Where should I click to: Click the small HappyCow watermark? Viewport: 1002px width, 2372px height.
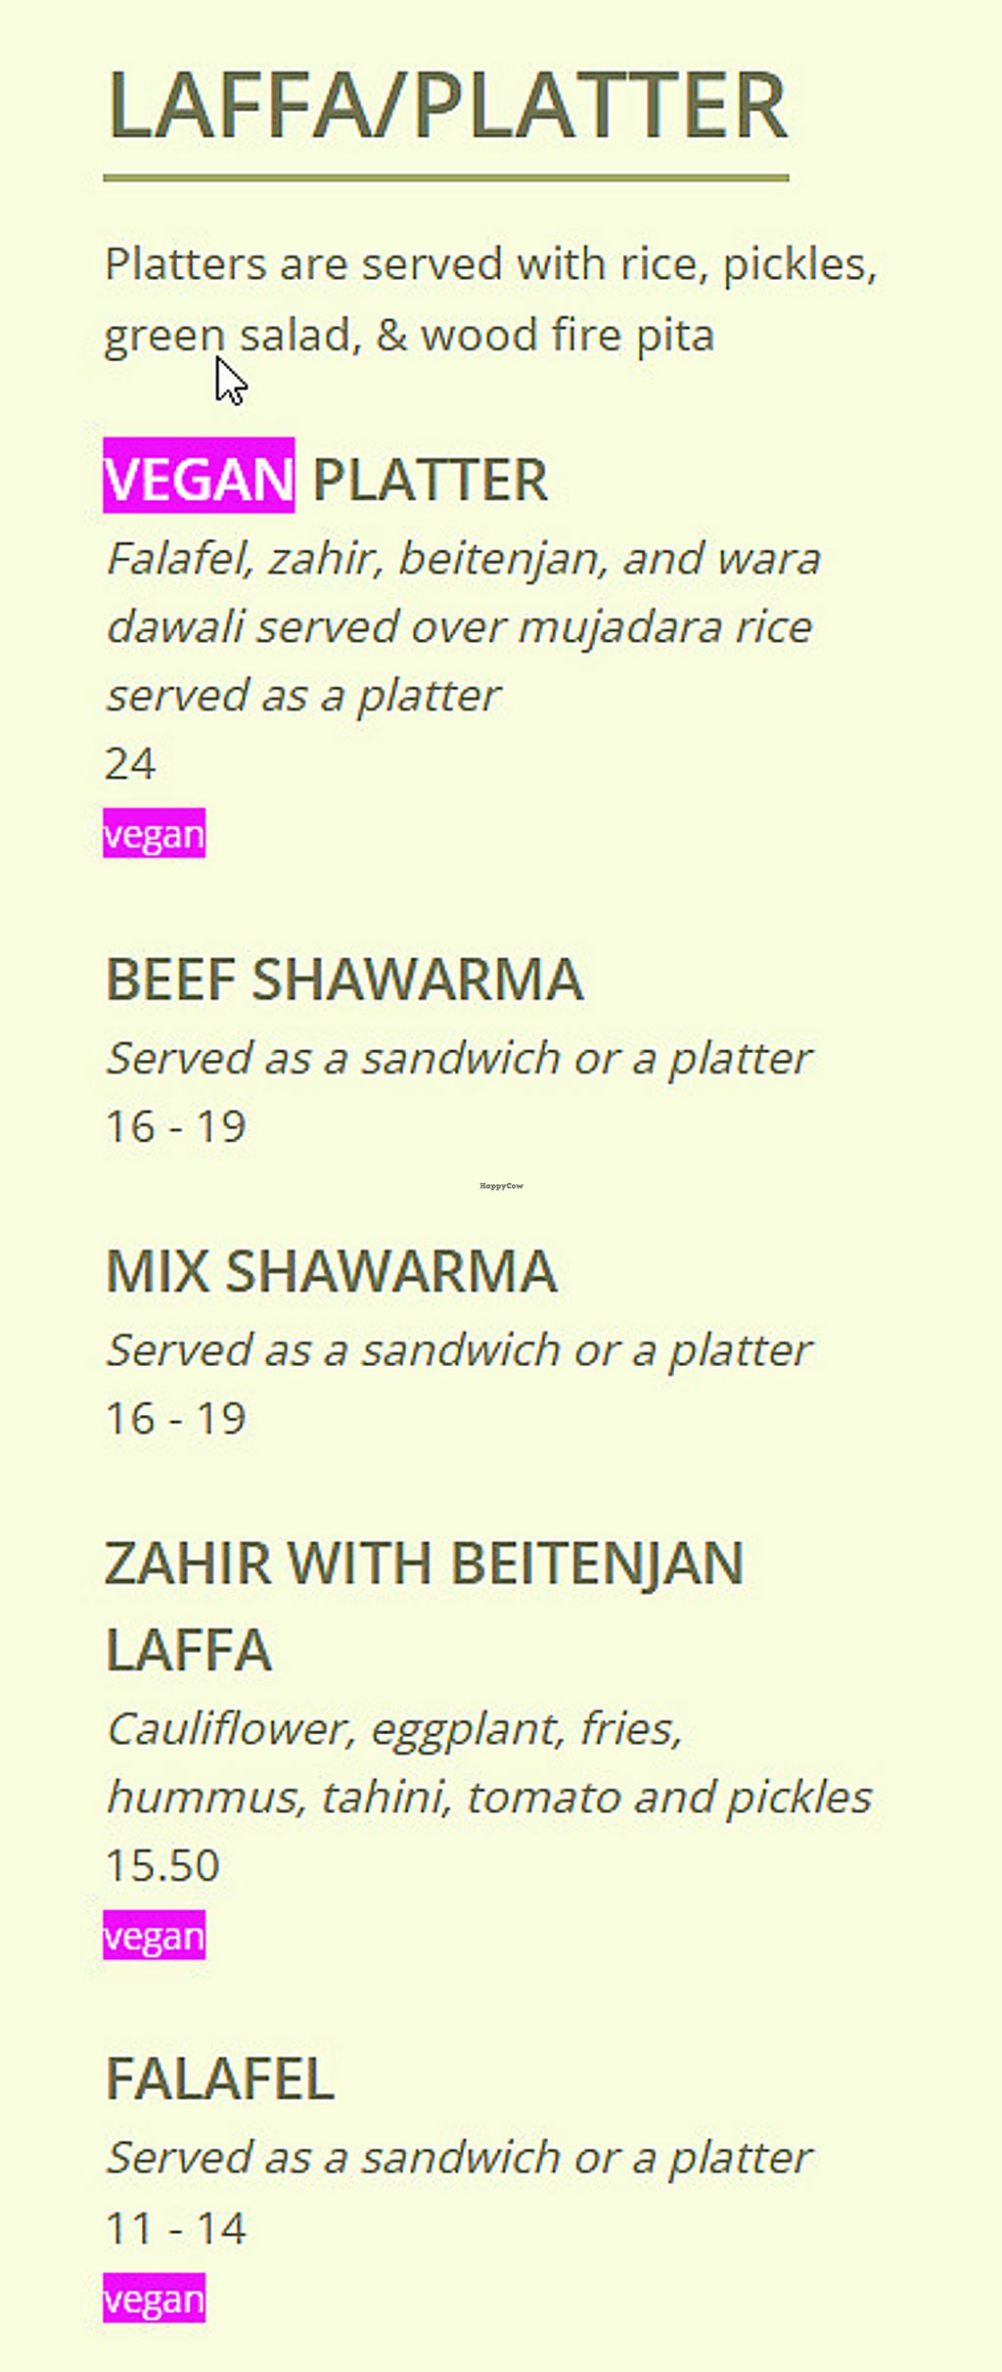click(x=502, y=1186)
